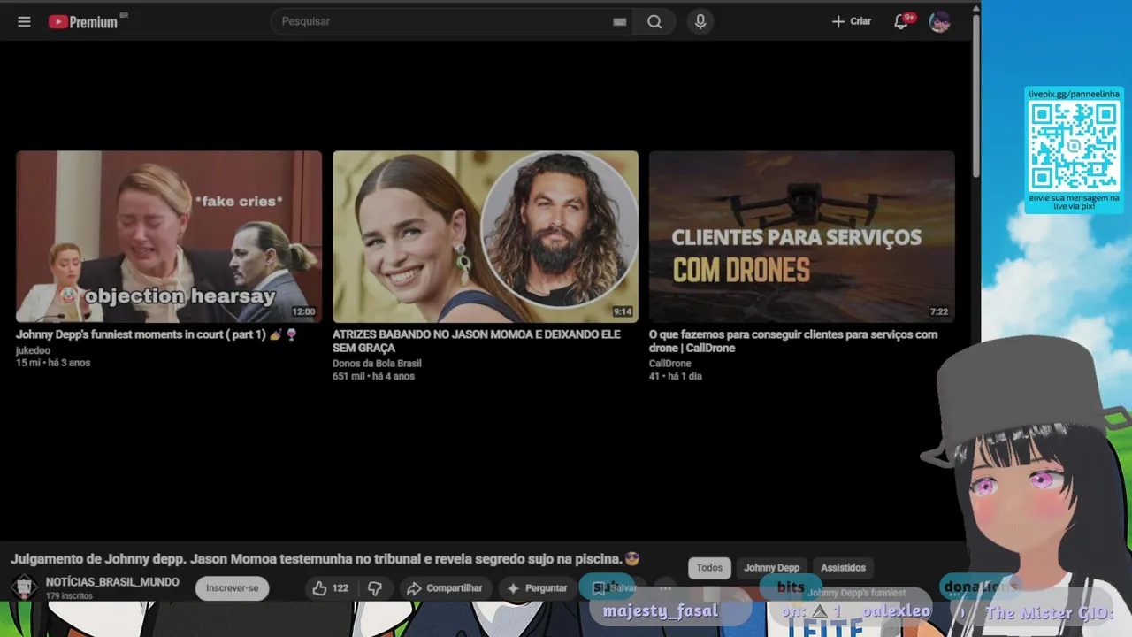Click the 7:22 duration badge
Screen dimensions: 1132x637
tap(939, 311)
